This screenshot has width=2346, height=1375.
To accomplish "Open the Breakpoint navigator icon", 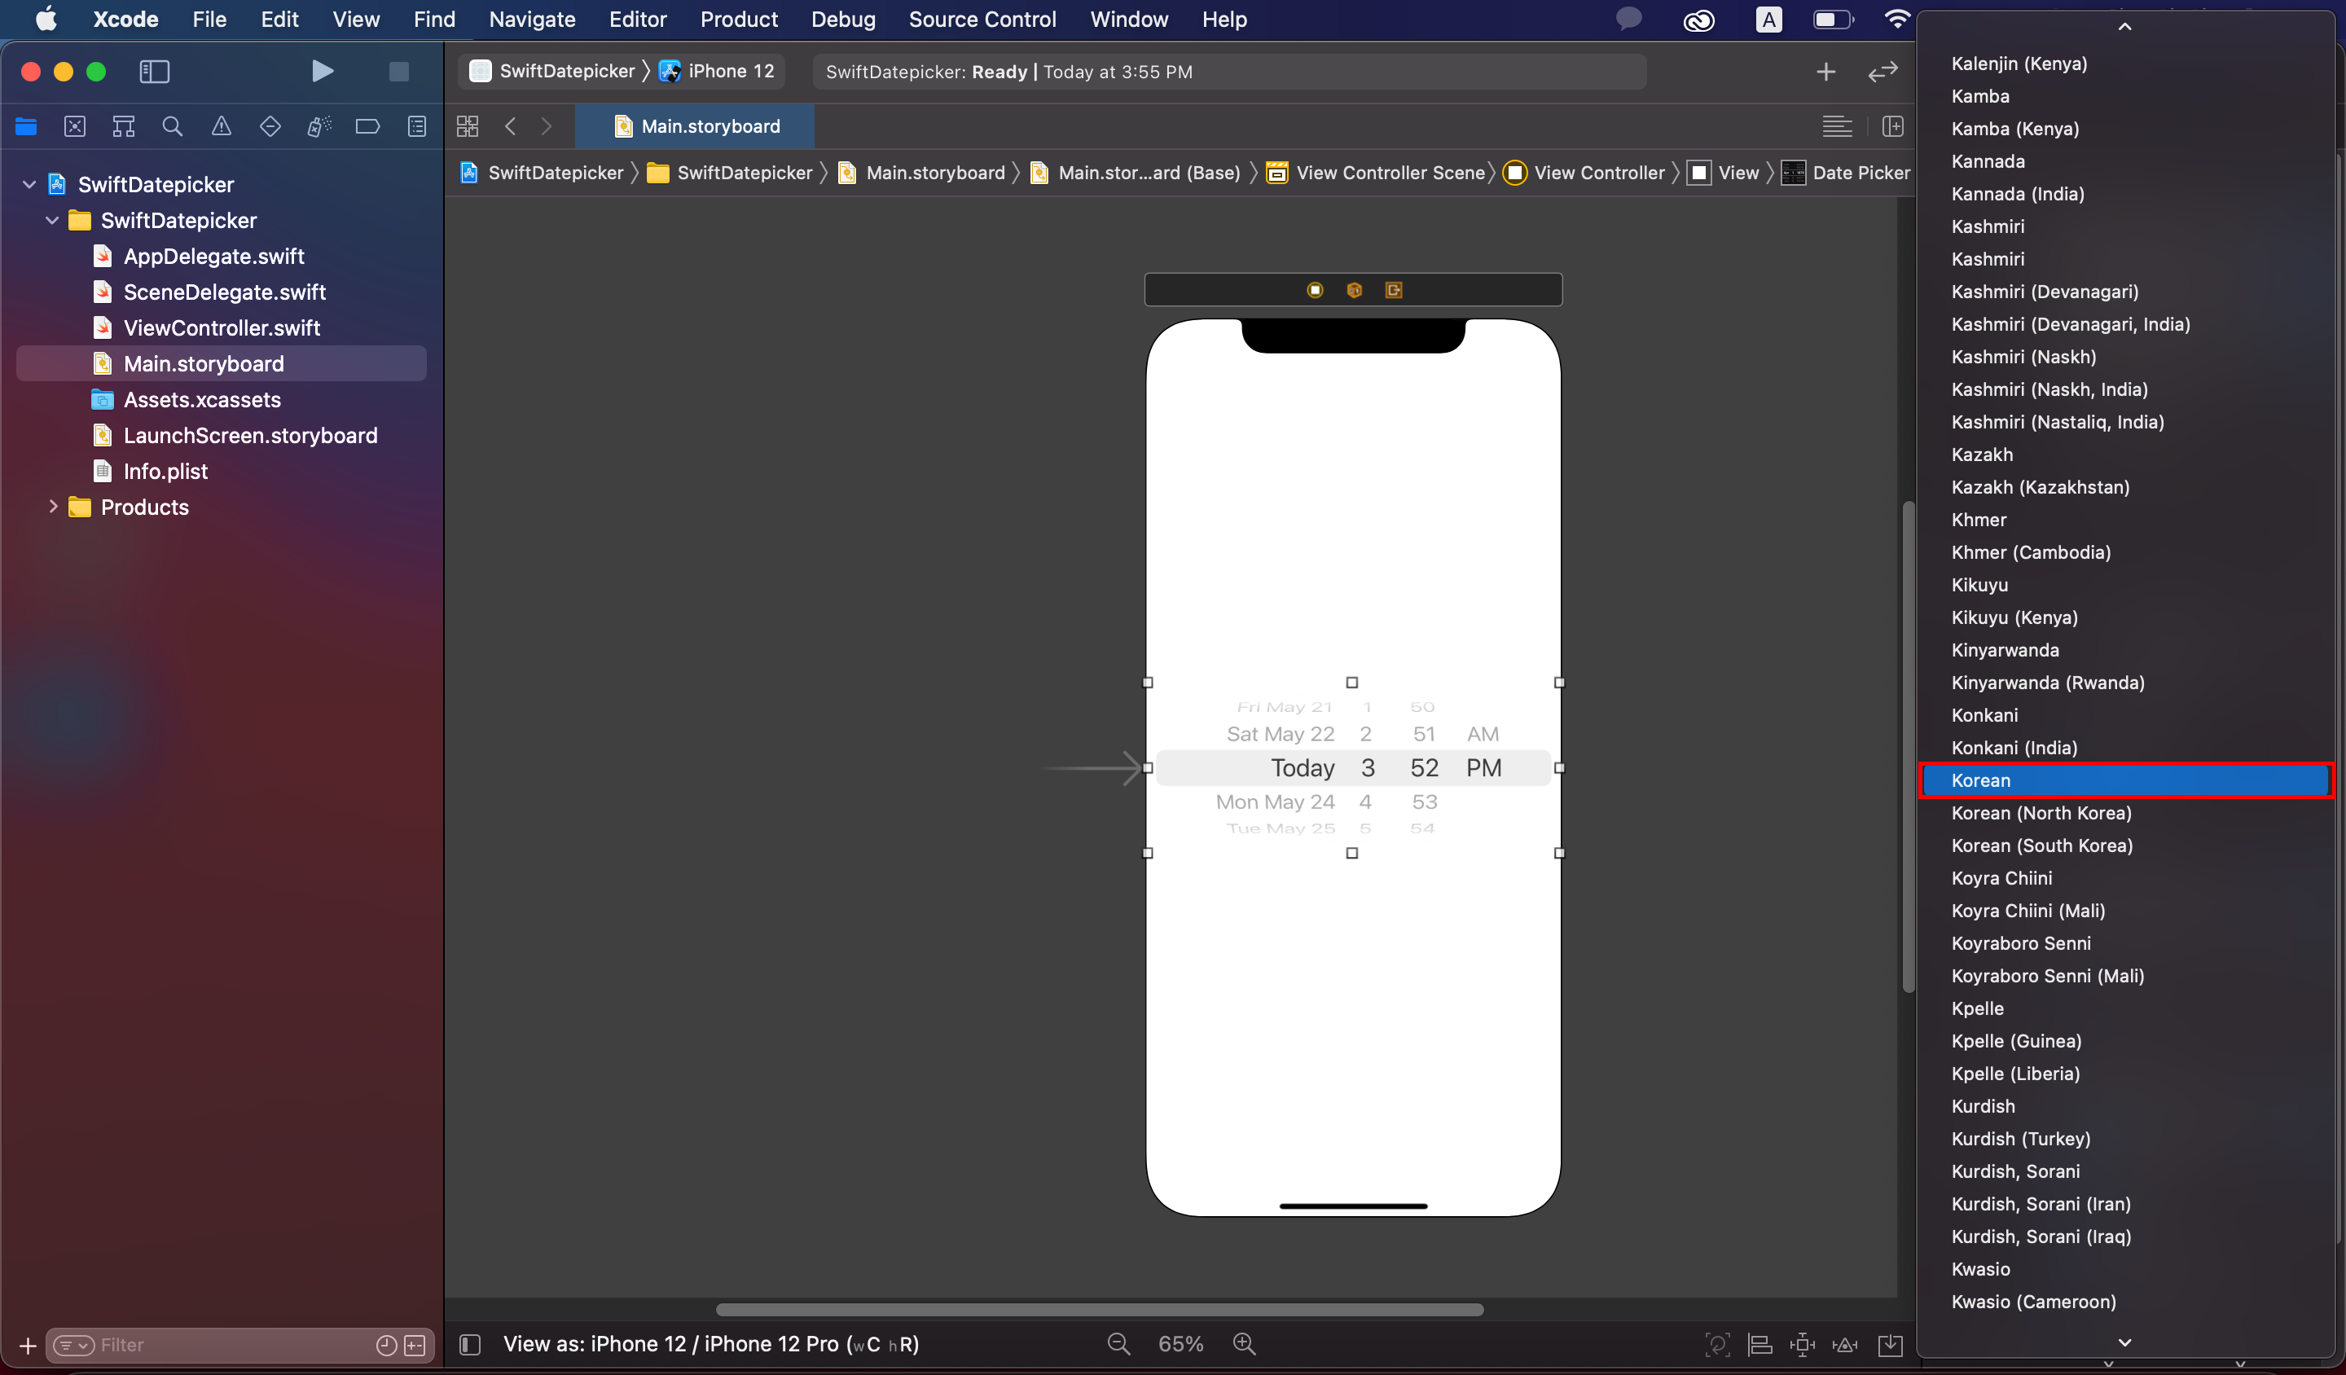I will pos(367,126).
